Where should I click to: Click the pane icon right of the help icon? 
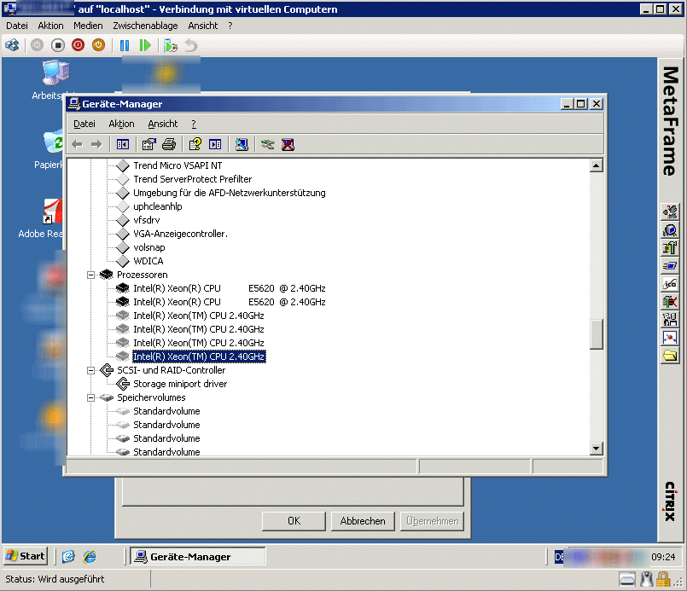[x=215, y=144]
